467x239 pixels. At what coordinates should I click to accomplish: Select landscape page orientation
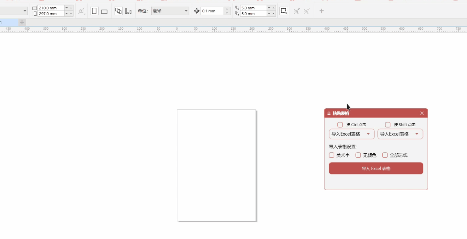coord(104,11)
